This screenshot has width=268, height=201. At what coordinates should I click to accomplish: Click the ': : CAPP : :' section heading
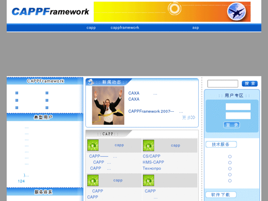(108, 134)
